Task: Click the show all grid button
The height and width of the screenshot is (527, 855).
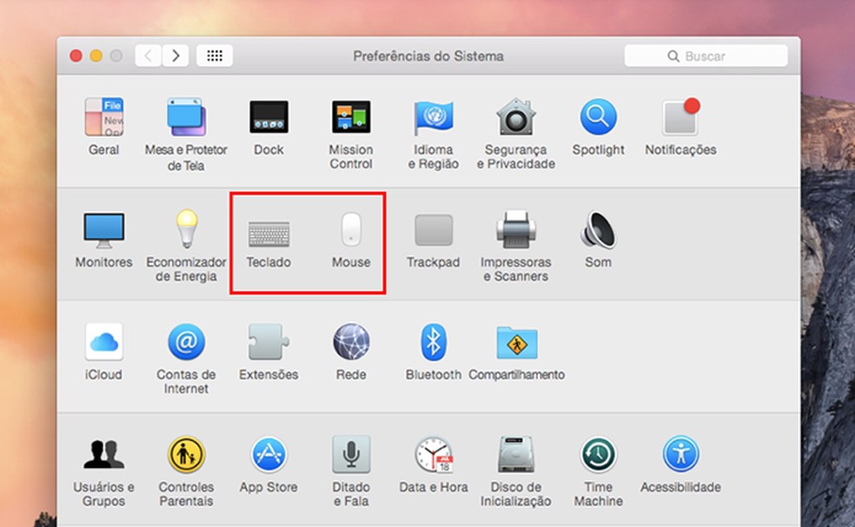Action: click(x=215, y=56)
